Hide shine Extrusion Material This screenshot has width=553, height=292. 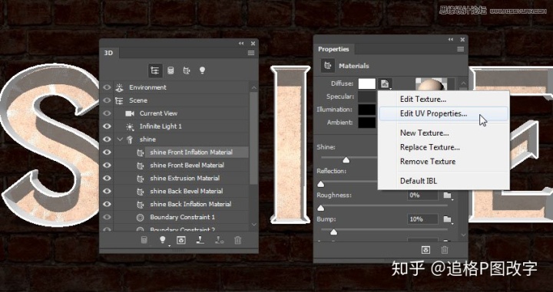tap(107, 179)
